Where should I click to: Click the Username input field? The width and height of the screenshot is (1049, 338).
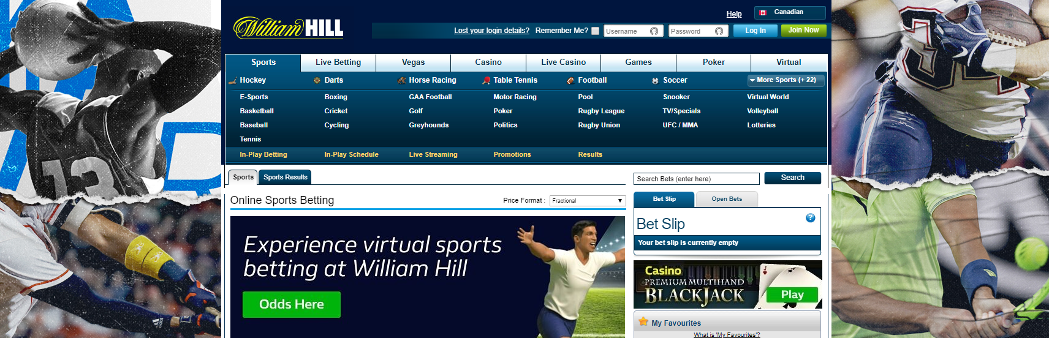coord(634,31)
